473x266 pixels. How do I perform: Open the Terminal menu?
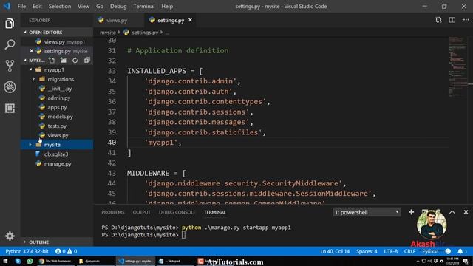pyautogui.click(x=144, y=6)
